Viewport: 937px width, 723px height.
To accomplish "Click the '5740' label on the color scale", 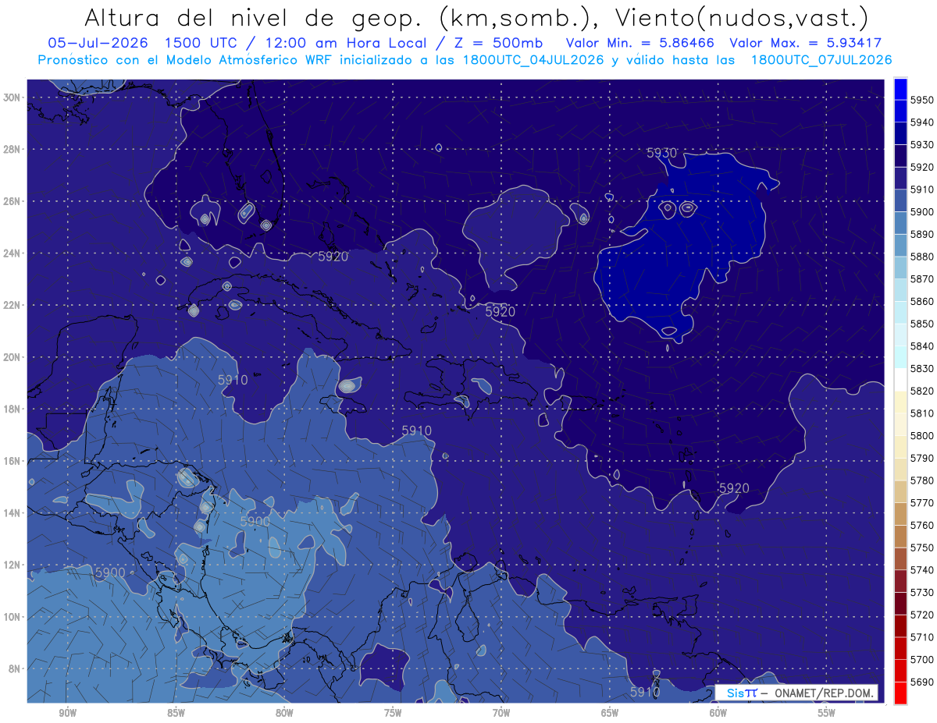I will click(921, 570).
